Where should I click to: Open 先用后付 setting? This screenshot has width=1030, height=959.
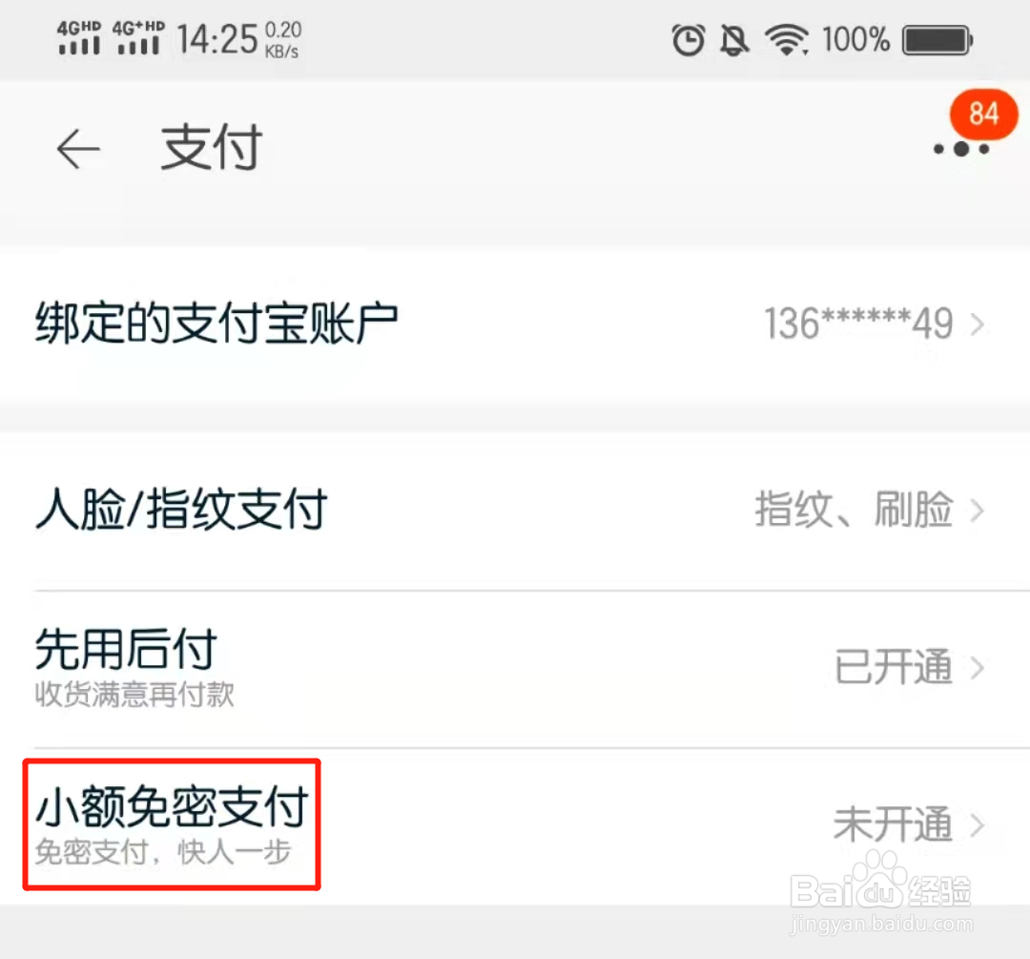tap(515, 669)
